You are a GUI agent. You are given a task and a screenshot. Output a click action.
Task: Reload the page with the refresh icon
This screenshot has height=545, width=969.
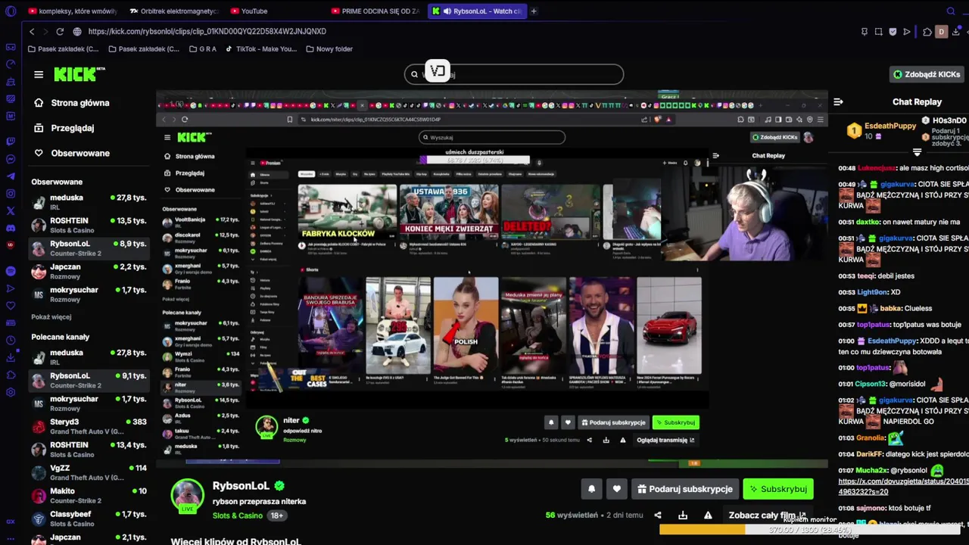pyautogui.click(x=59, y=31)
